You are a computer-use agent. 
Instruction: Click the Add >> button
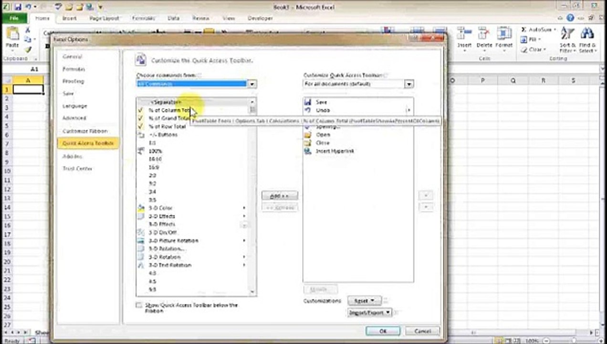click(280, 196)
